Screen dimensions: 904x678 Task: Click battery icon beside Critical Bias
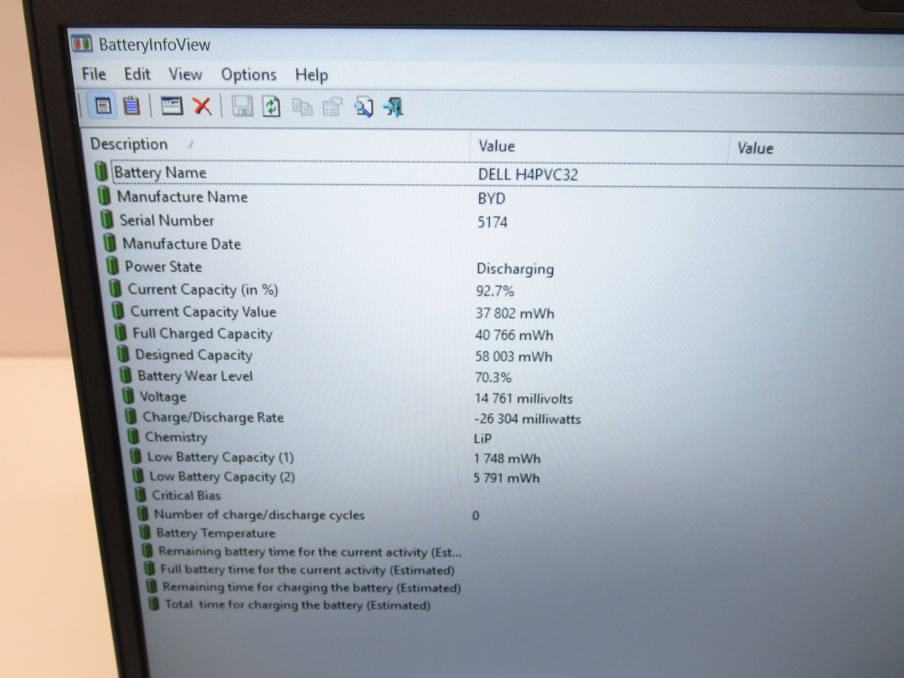[x=140, y=494]
